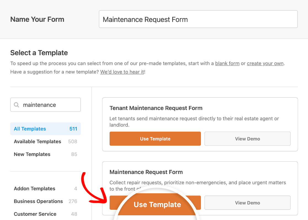The image size is (308, 220).
Task: Show the New Templates category
Action: click(45, 154)
